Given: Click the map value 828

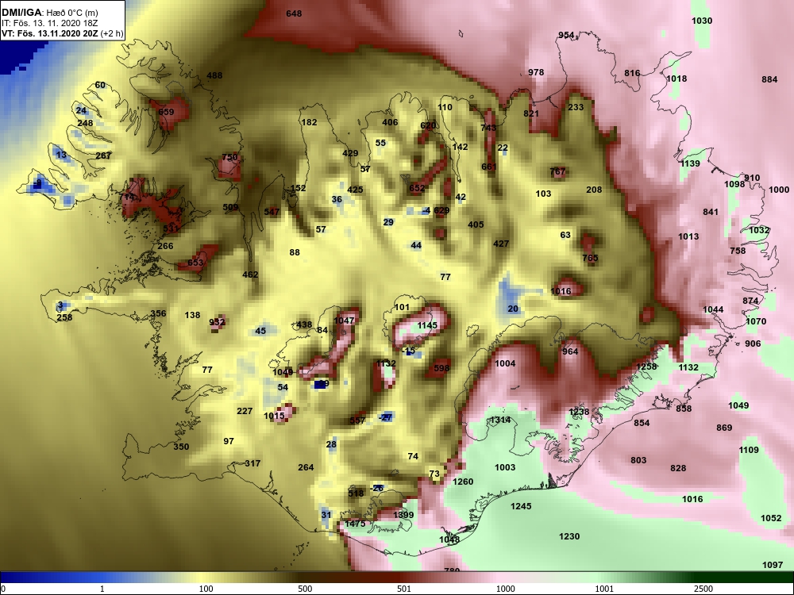Looking at the screenshot, I should [678, 469].
